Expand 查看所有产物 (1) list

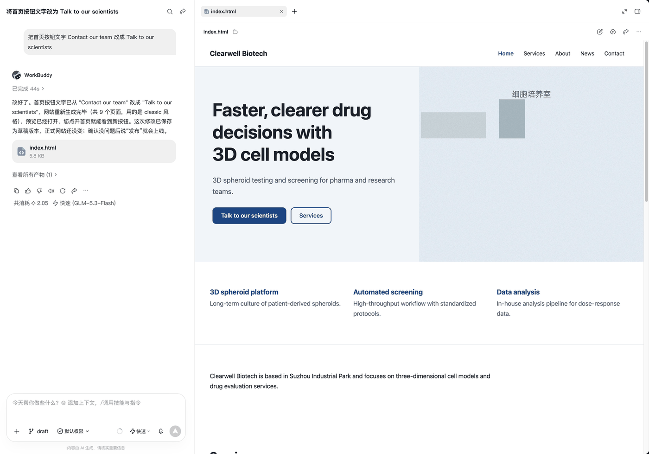[35, 175]
